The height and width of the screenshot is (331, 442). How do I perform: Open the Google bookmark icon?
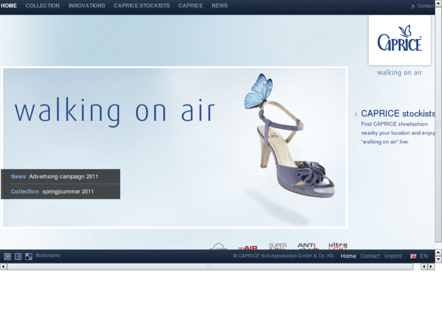7,256
